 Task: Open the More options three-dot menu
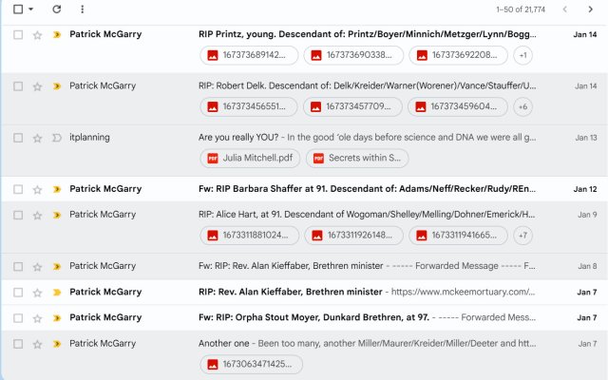pyautogui.click(x=82, y=9)
